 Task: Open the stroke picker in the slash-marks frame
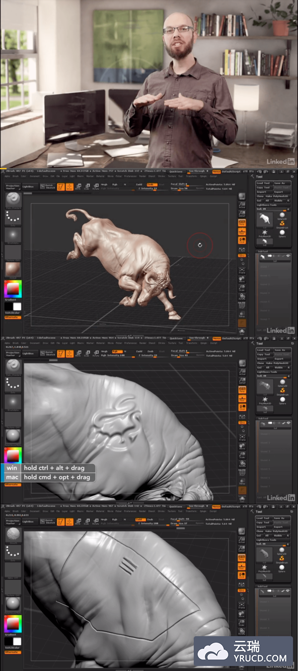tap(13, 553)
